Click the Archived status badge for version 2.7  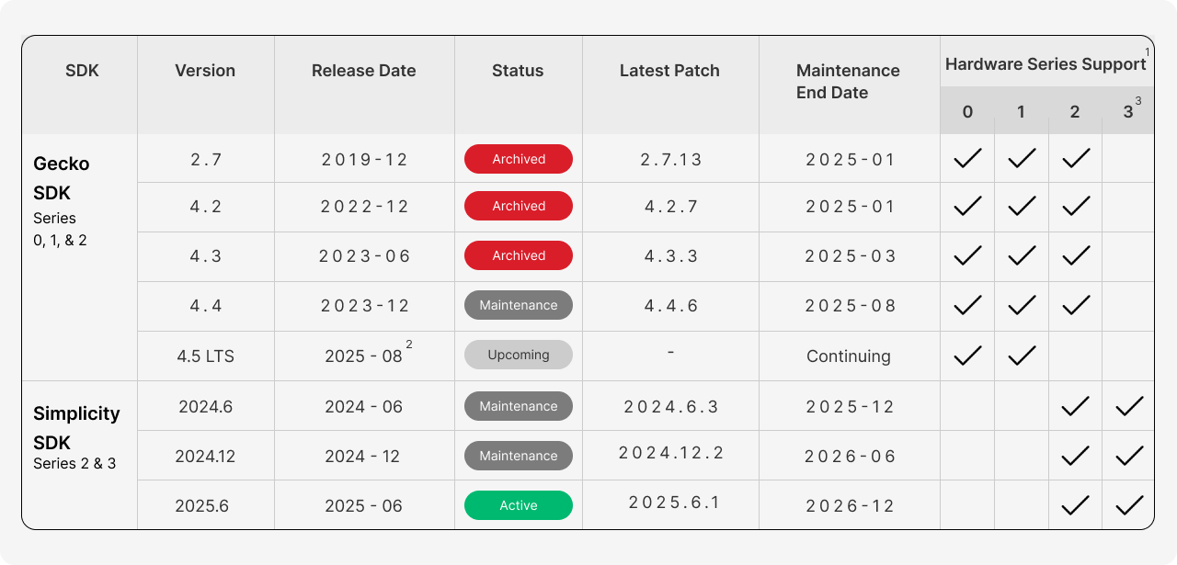click(518, 158)
